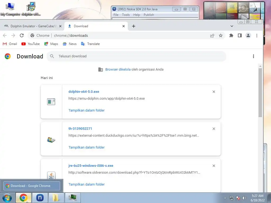271x203 pixels.
Task: Click the Java installer file icon
Action: pos(51,176)
